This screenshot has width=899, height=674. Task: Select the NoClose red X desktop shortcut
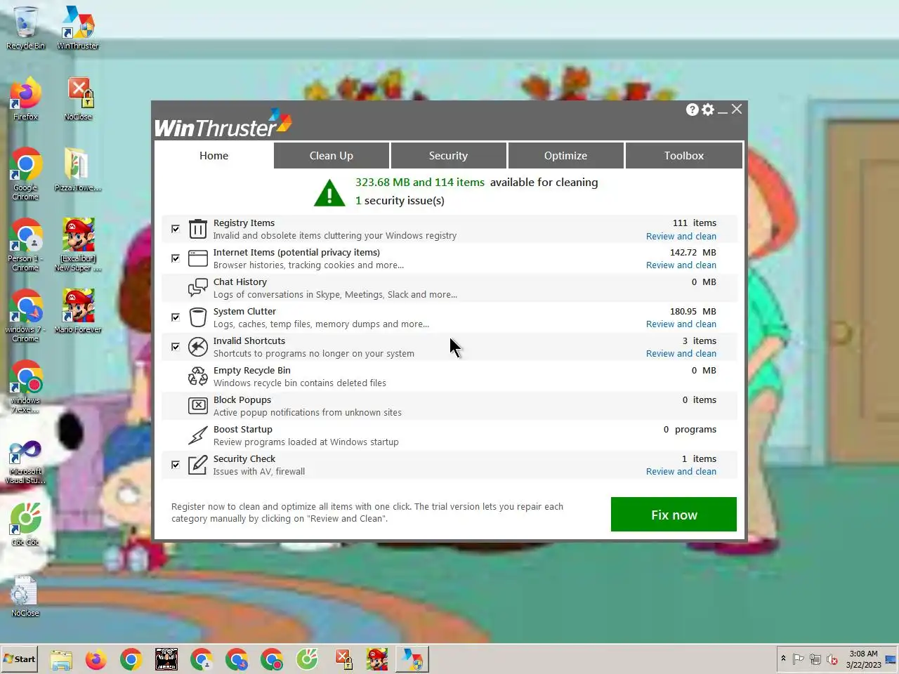pyautogui.click(x=78, y=99)
